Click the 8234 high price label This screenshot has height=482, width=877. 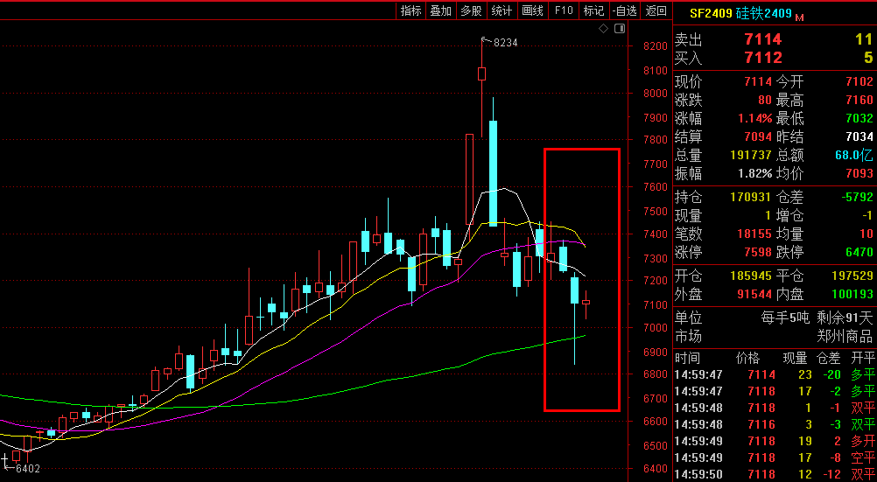coord(506,42)
